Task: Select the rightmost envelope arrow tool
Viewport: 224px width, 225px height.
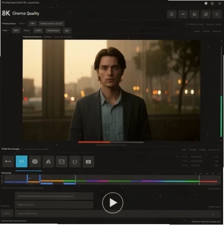Action: (x=88, y=162)
